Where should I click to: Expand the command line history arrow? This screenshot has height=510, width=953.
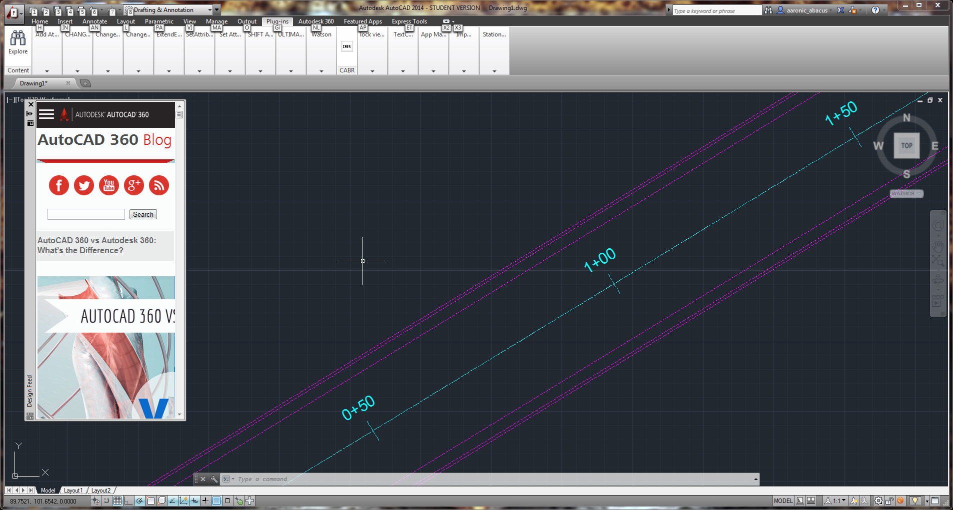756,479
